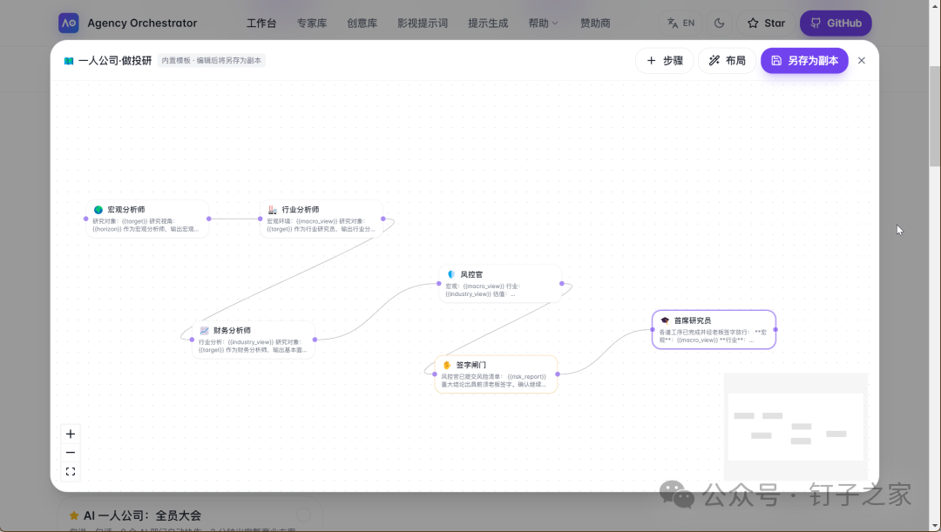Click the output handle of 风控官

pyautogui.click(x=562, y=284)
